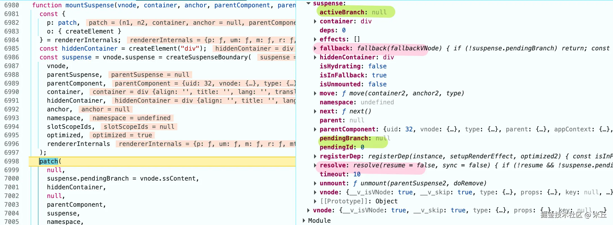Screen dimensions: 613x225
Task: Select the parent: null property
Action: pos(342,120)
